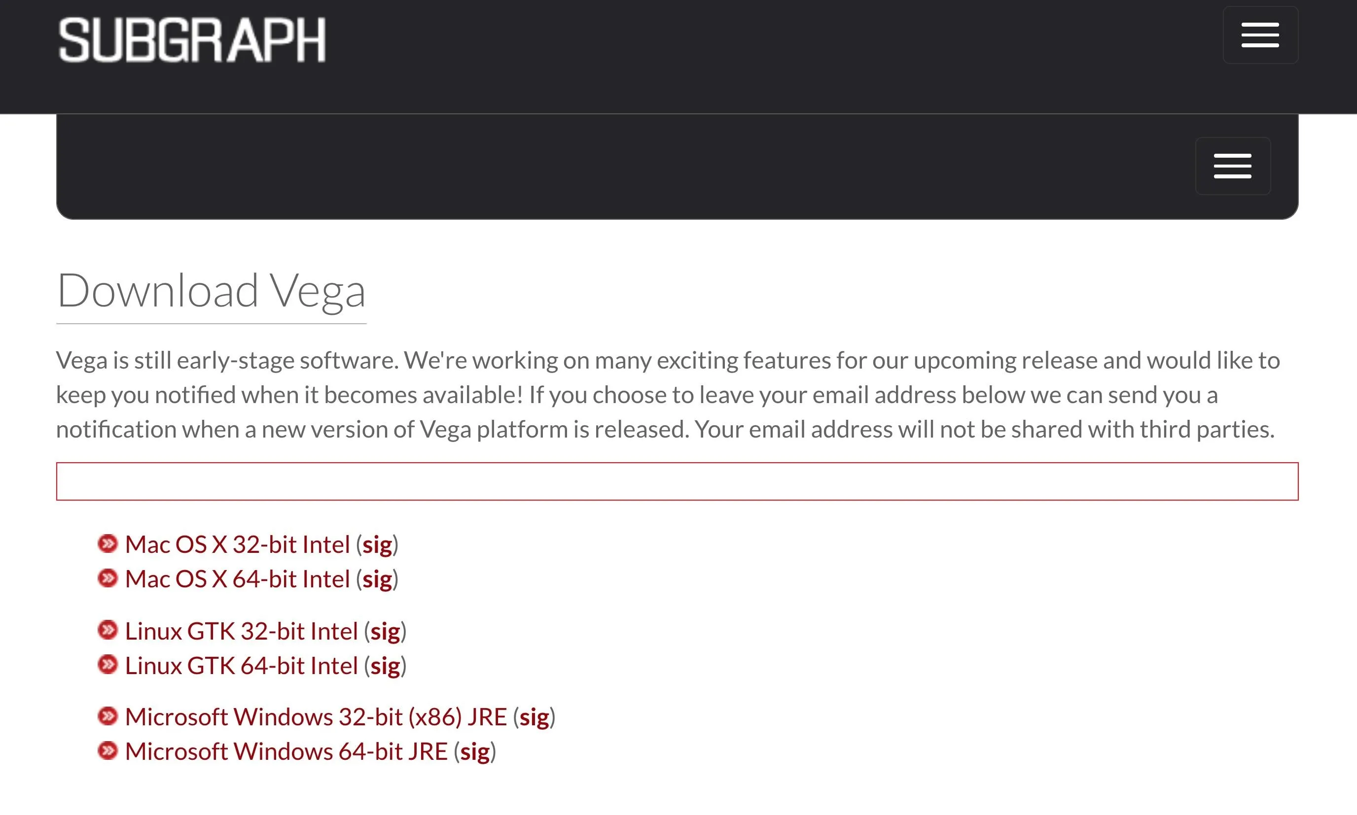
Task: Click the red arrow bullet beside Linux GTK 64-bit
Action: tap(107, 665)
